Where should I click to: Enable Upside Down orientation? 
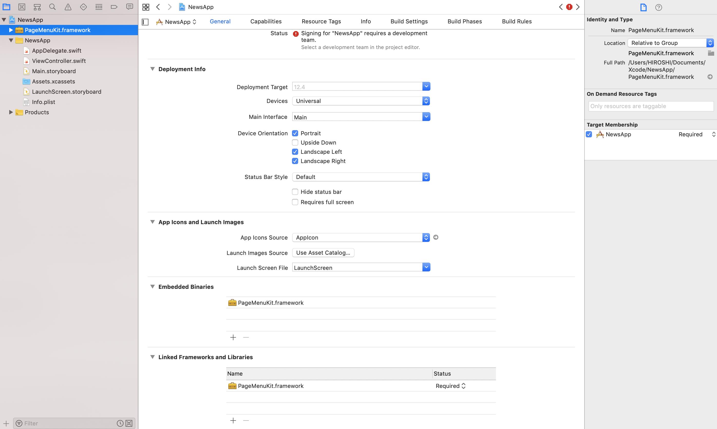[295, 142]
